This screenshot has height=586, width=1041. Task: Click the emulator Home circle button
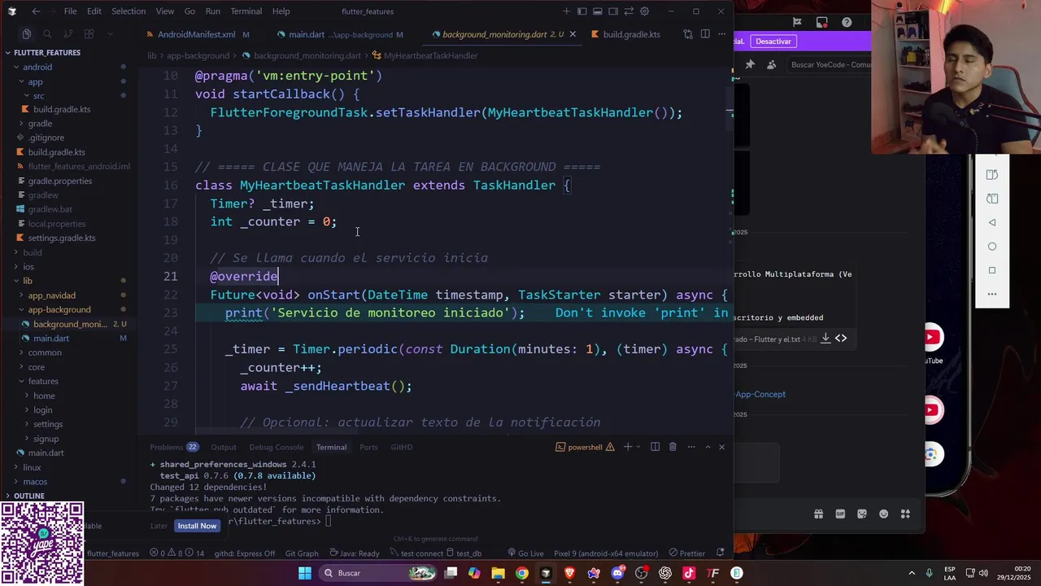(992, 247)
